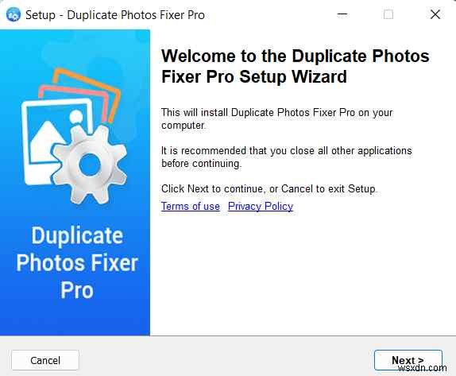Proceed with the Next > button
This screenshot has width=456, height=376.
click(x=408, y=360)
